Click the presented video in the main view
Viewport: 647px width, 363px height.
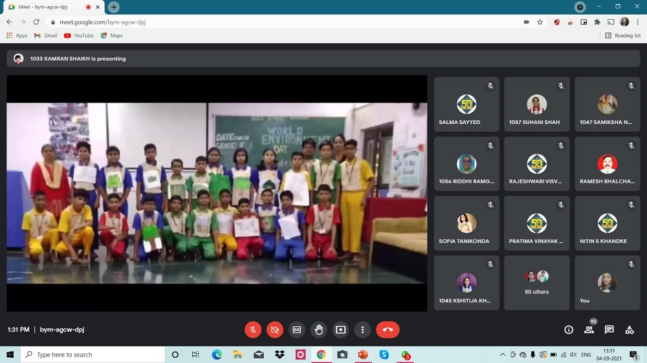pos(217,193)
